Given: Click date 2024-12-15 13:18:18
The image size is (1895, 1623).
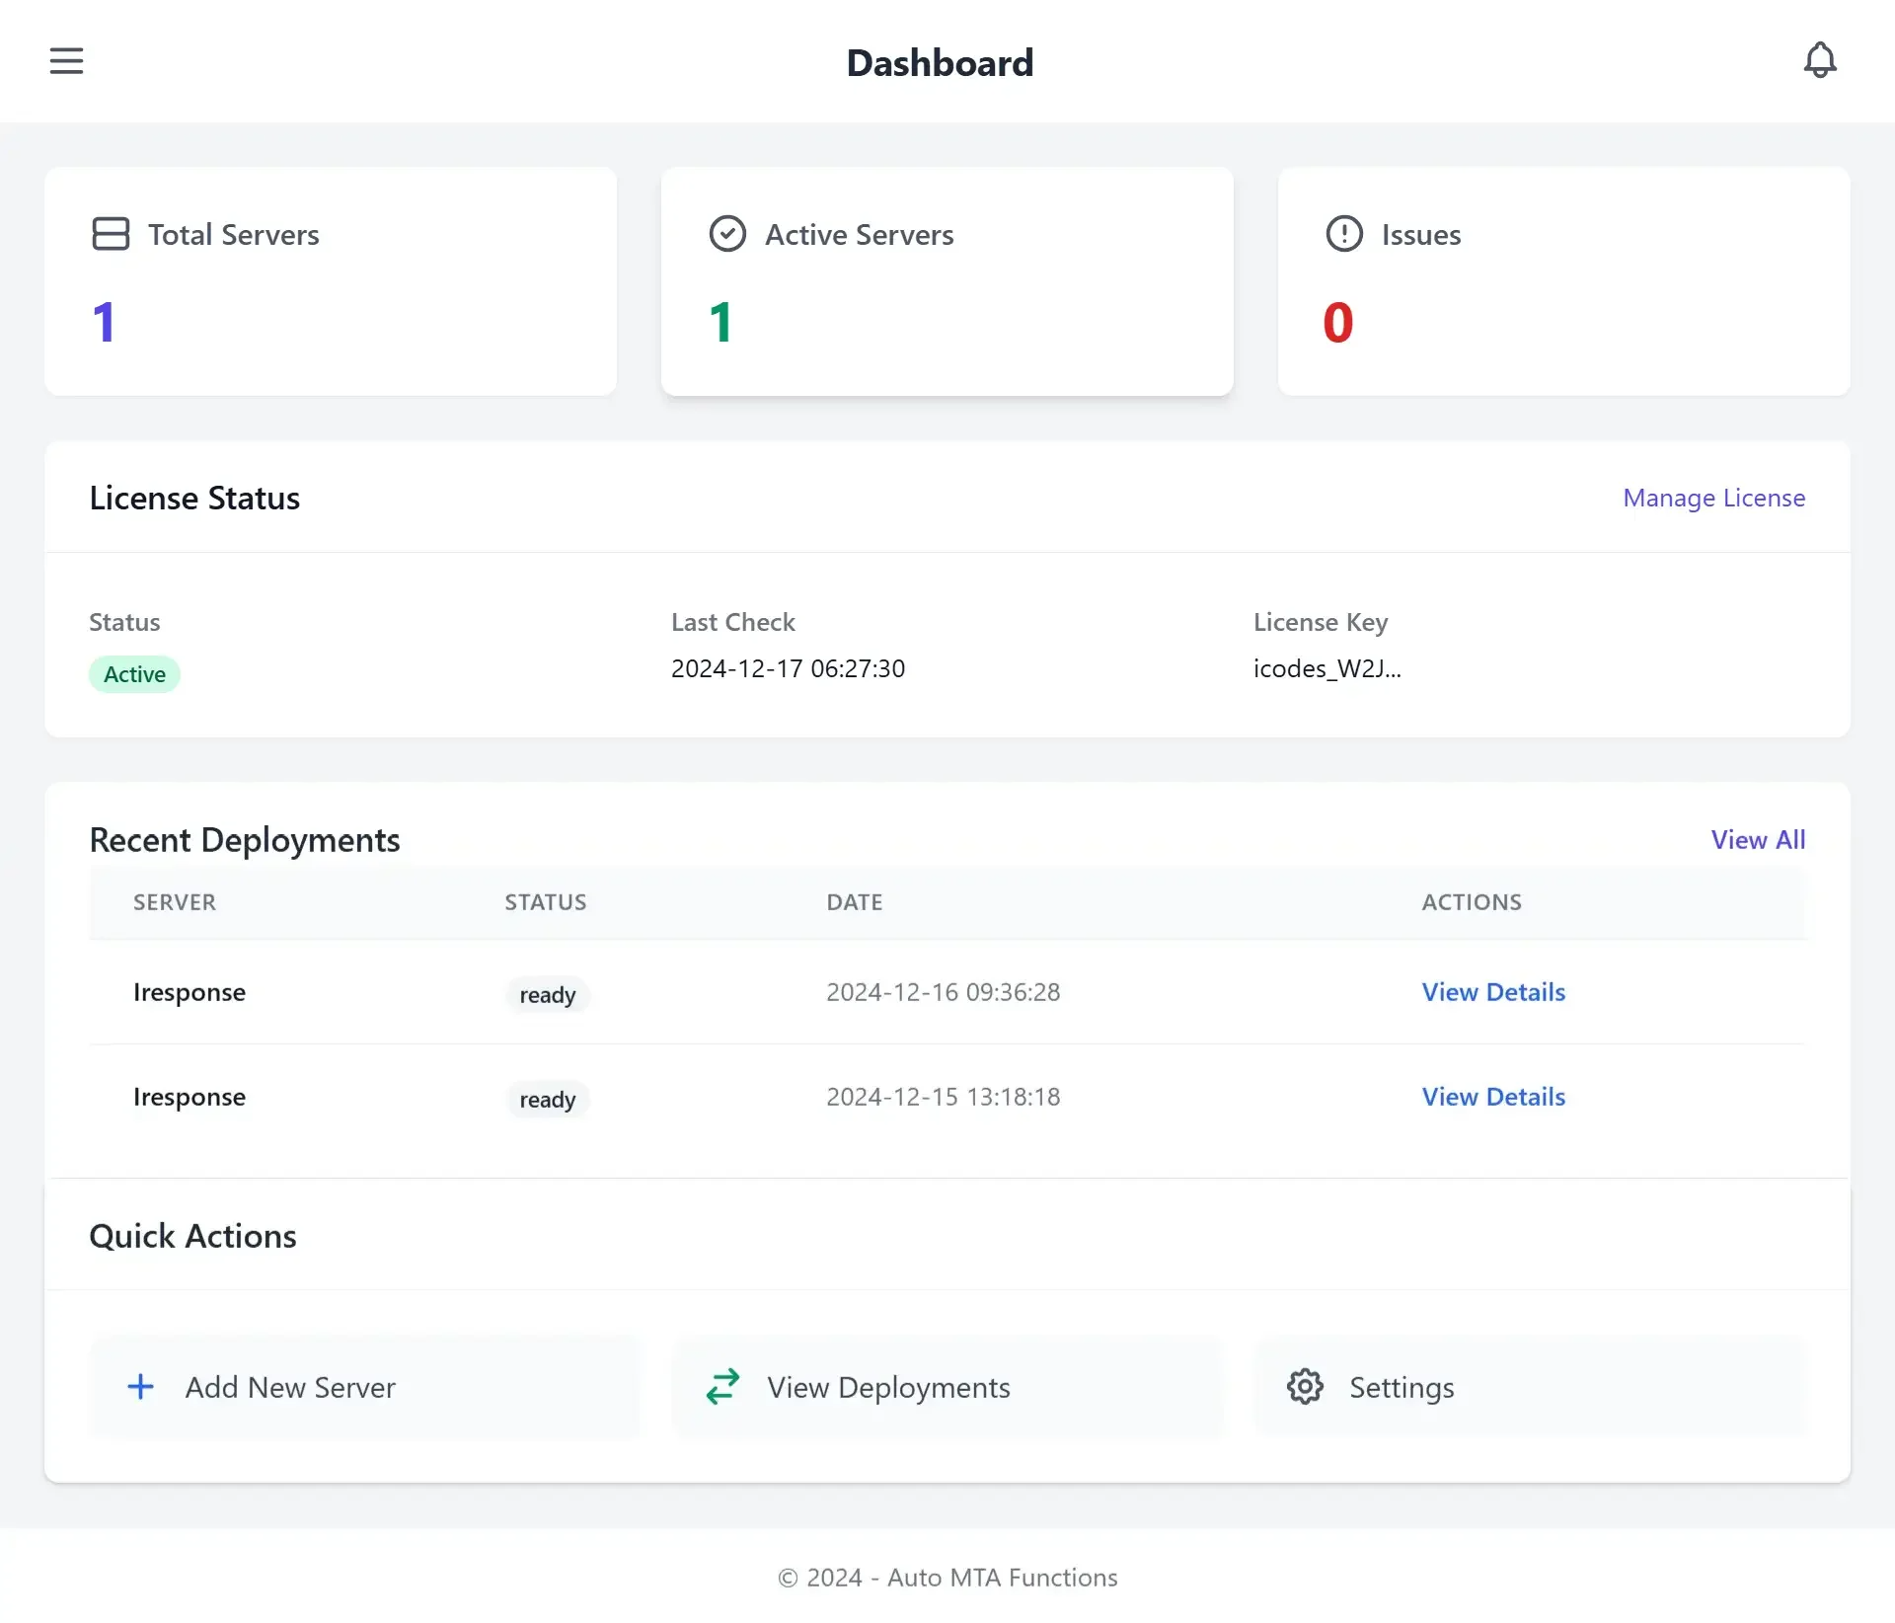Looking at the screenshot, I should pyautogui.click(x=943, y=1097).
